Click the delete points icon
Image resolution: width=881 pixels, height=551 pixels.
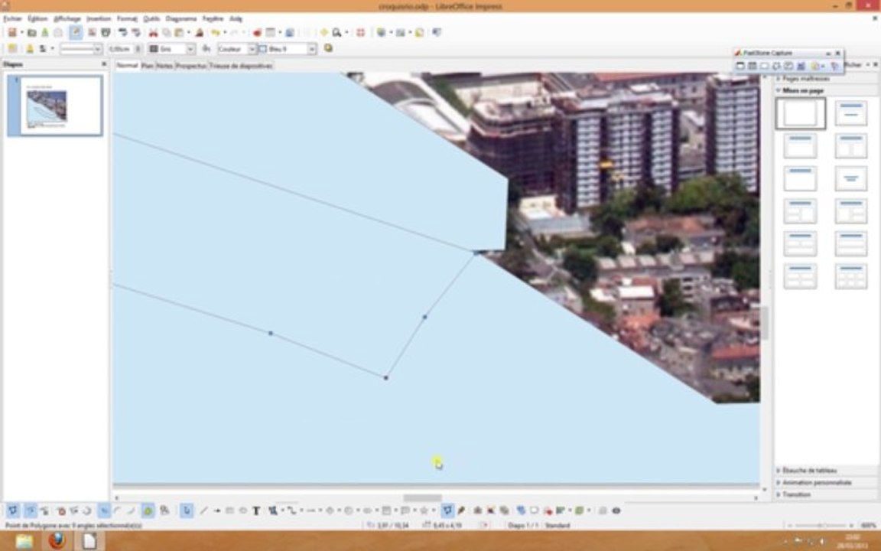pos(61,510)
